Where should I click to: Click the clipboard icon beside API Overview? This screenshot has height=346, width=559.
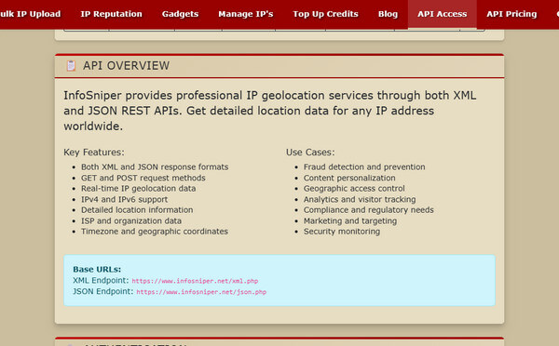point(71,66)
